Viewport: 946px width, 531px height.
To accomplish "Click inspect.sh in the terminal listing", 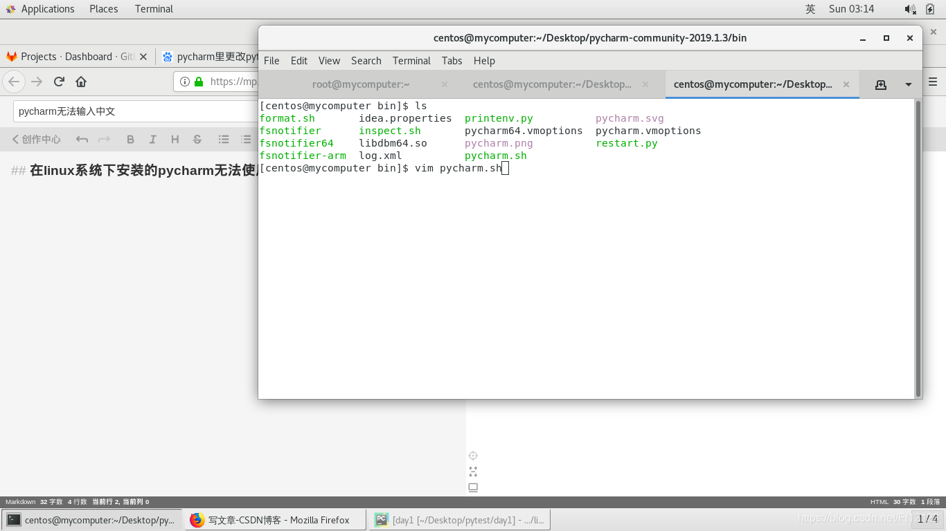I will tap(390, 131).
